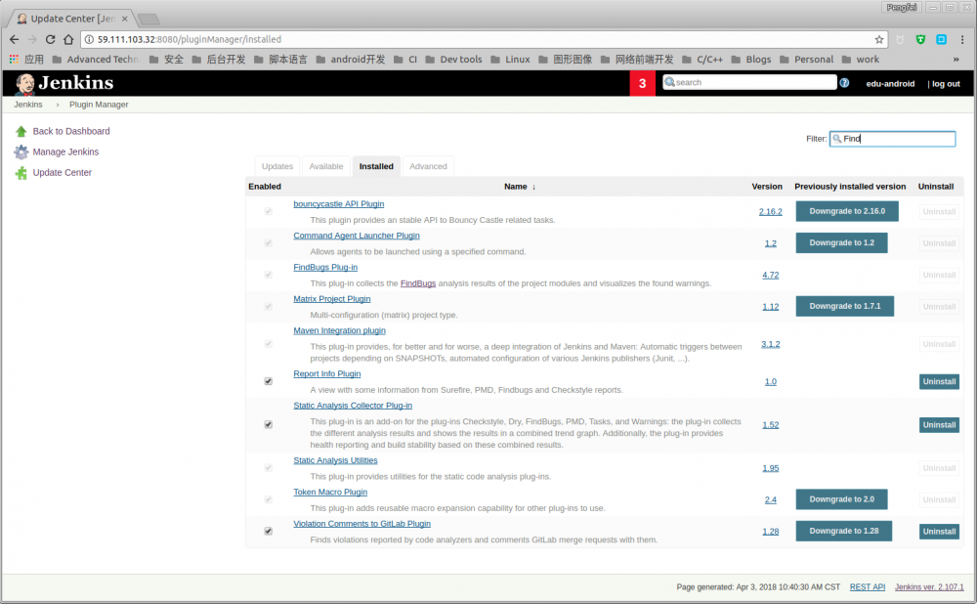Viewport: 977px width, 604px height.
Task: Switch to the Updates tab
Action: [277, 166]
